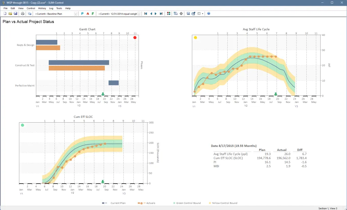Click the Reqts & Design phase label
The image size is (347, 210).
(x=25, y=45)
